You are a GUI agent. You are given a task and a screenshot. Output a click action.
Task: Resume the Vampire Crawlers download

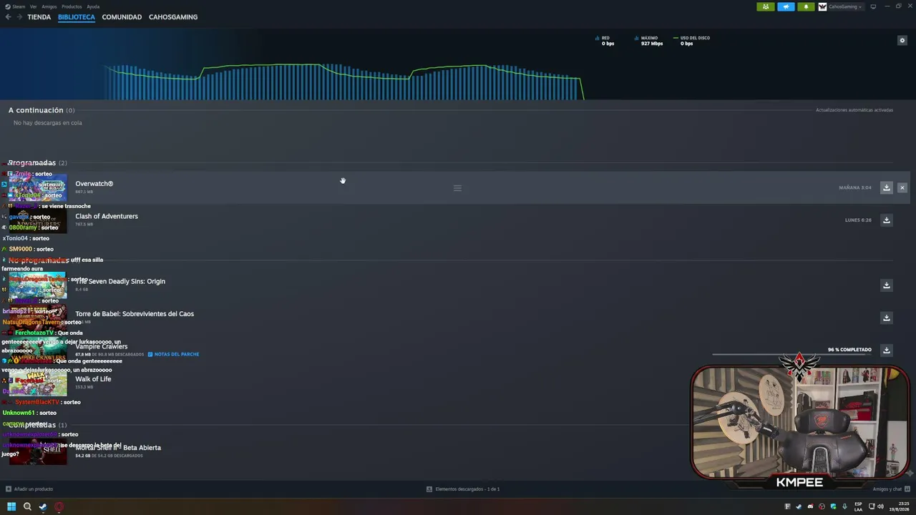886,350
